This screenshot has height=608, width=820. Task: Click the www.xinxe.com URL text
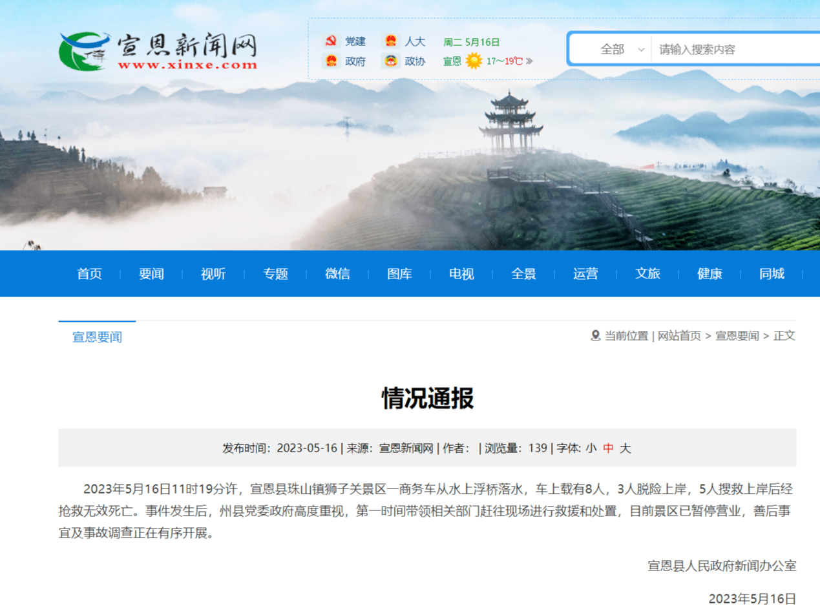187,65
